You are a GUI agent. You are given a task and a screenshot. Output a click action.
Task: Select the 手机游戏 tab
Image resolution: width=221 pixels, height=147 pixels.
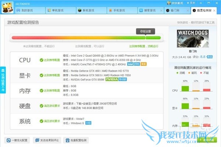click(122, 10)
